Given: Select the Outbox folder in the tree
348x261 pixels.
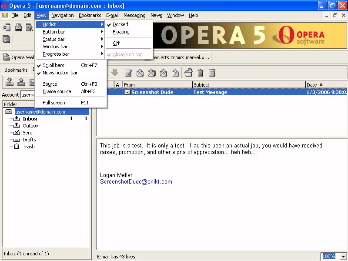Looking at the screenshot, I should point(30,126).
